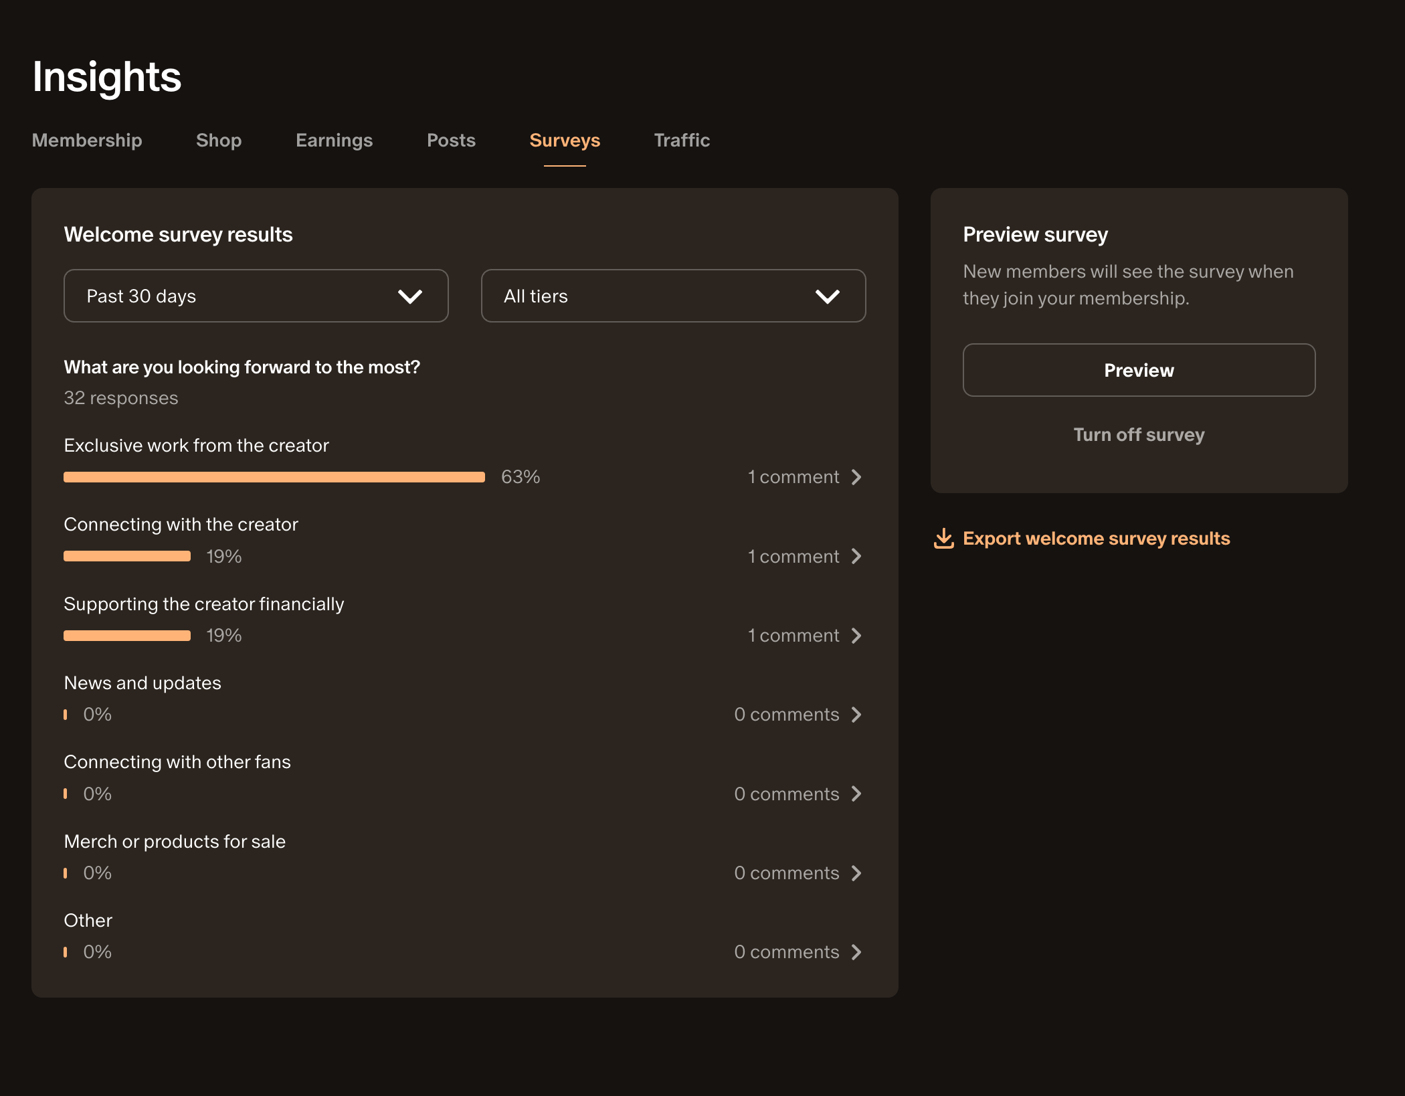Open comments for Merch or products for sale
1405x1096 pixels.
pos(798,873)
